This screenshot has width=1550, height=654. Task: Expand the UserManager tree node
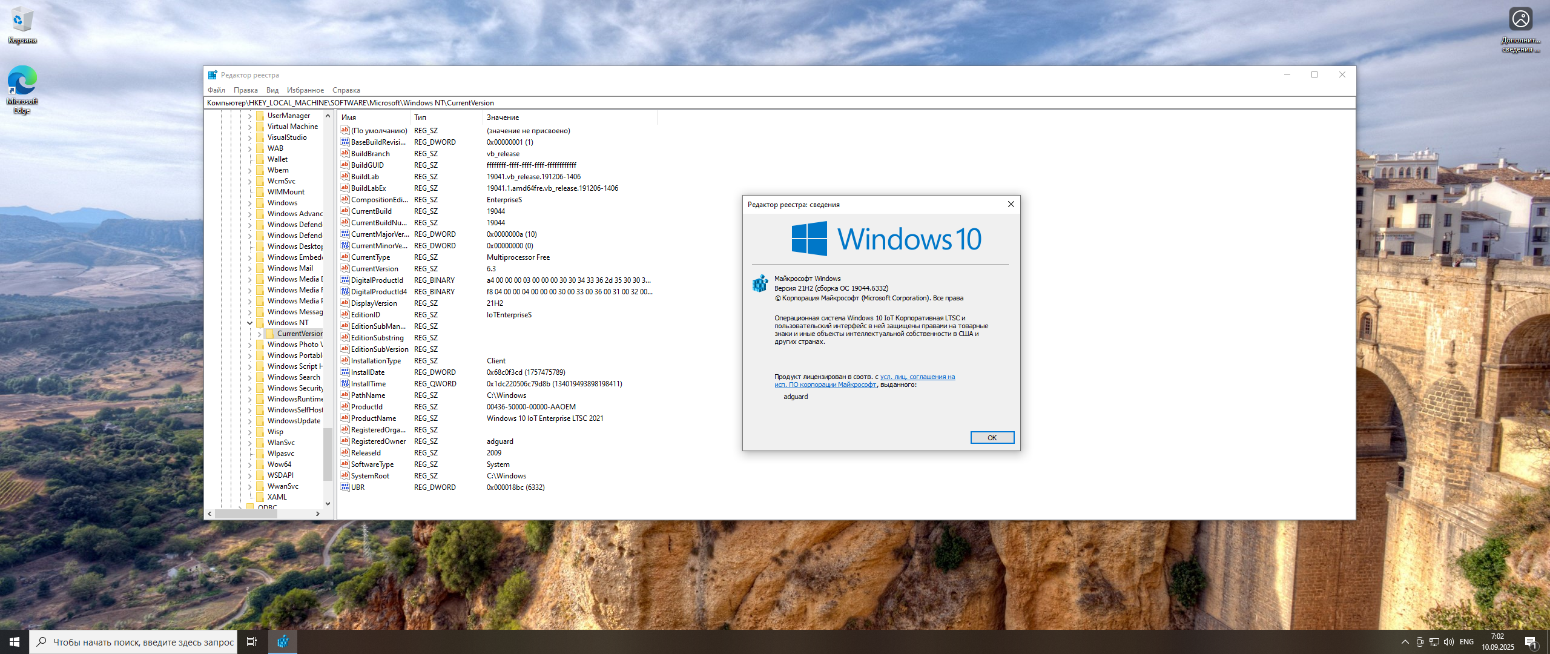249,116
